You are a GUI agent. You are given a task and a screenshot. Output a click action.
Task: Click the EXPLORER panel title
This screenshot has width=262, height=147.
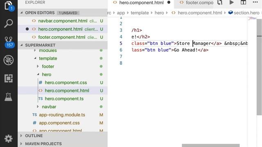(x=35, y=2)
